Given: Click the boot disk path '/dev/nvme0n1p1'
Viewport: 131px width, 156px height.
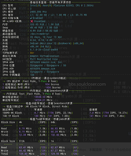Looking at the screenshot, I should click(40, 34).
